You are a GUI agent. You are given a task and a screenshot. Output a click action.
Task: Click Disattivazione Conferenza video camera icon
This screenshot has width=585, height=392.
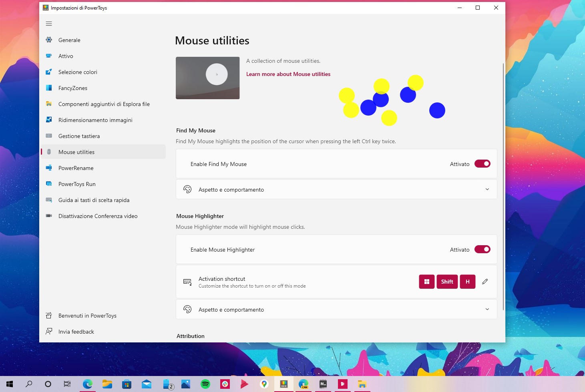pyautogui.click(x=49, y=216)
